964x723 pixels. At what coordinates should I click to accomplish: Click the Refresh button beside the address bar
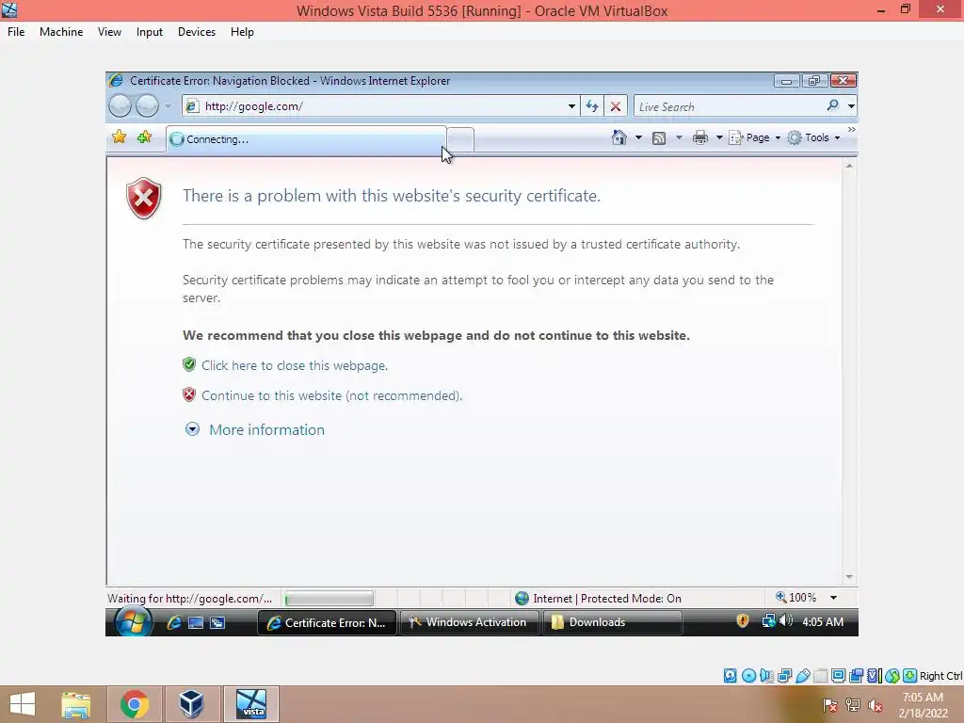(x=592, y=105)
